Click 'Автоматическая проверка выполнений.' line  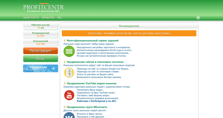(x=98, y=98)
